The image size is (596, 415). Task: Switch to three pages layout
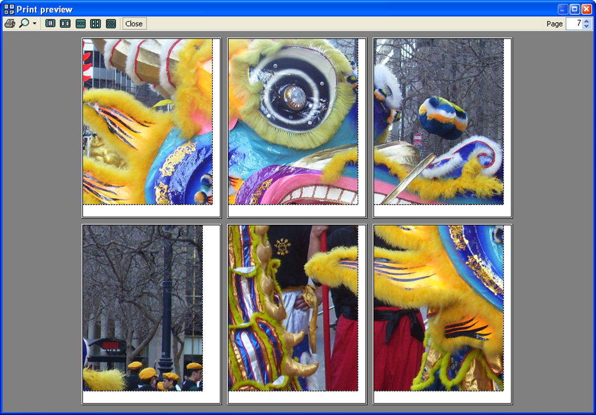click(81, 23)
